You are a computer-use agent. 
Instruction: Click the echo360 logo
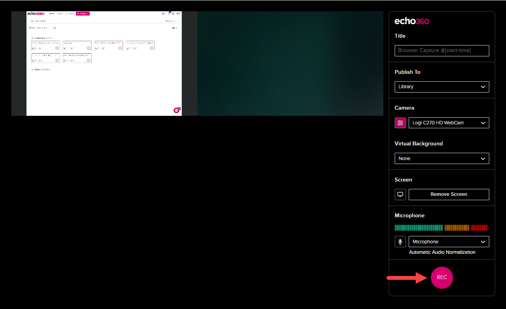point(412,21)
